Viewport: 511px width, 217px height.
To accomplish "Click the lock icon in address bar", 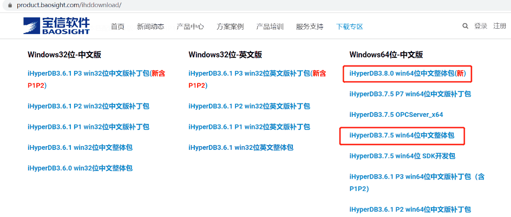I will click(10, 5).
